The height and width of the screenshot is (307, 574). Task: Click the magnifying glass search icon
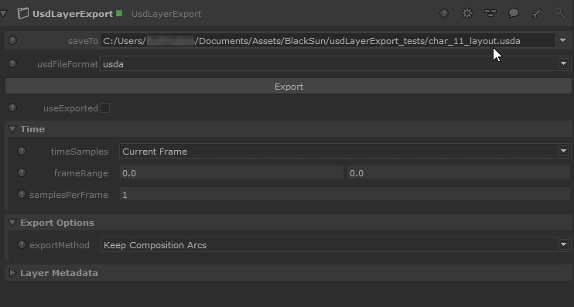click(x=560, y=14)
